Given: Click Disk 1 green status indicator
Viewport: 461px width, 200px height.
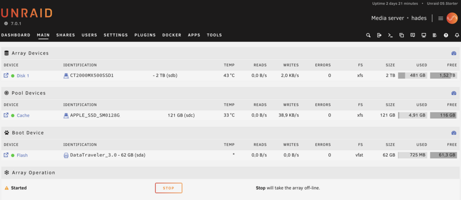Looking at the screenshot, I should click(x=12, y=76).
